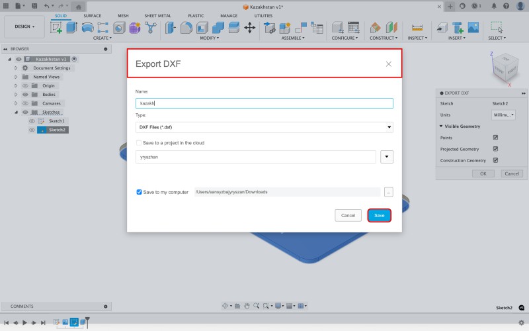529x331 pixels.
Task: Toggle visibility of the Bodies folder
Action: click(x=25, y=95)
